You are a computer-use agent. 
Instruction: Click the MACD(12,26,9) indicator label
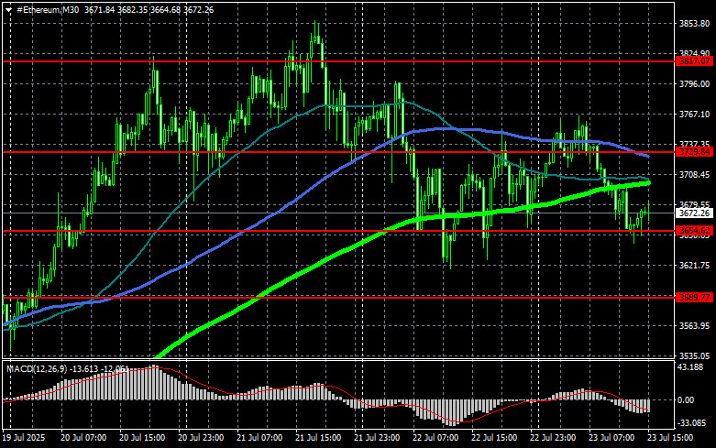[x=37, y=368]
